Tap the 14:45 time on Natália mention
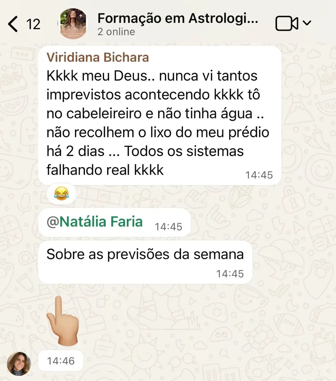 (x=168, y=227)
